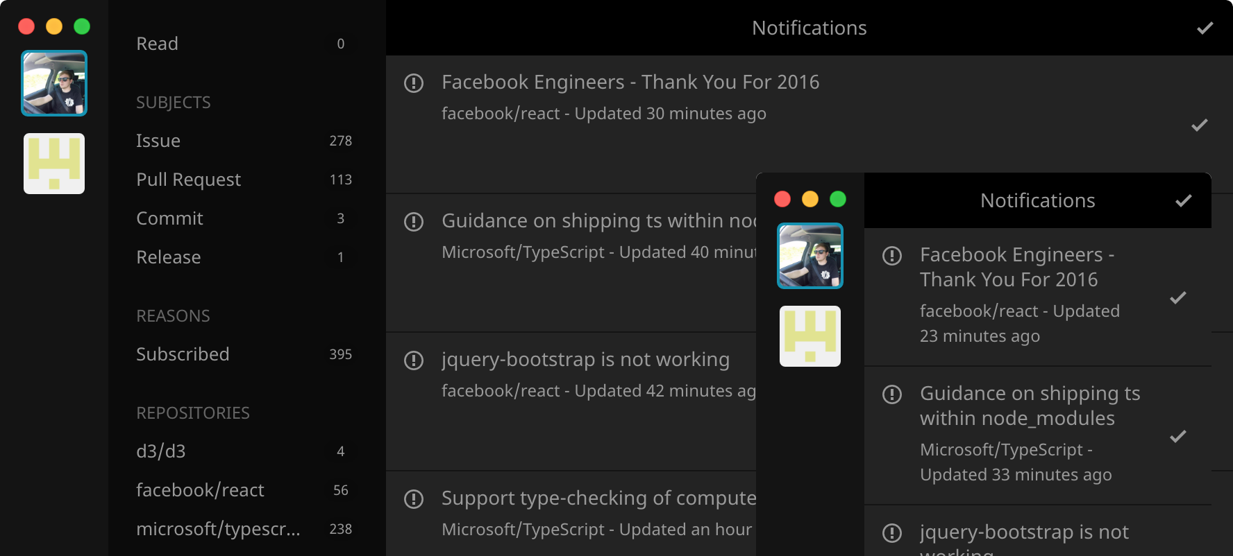The width and height of the screenshot is (1233, 556).
Task: Click 'Microsoft/TypeScript - Updated an hour' text
Action: 597,530
